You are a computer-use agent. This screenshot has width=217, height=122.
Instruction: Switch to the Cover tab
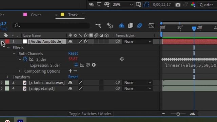pyautogui.click(x=36, y=15)
